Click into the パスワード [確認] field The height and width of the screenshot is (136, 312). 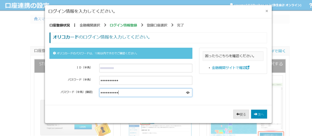tap(142, 92)
